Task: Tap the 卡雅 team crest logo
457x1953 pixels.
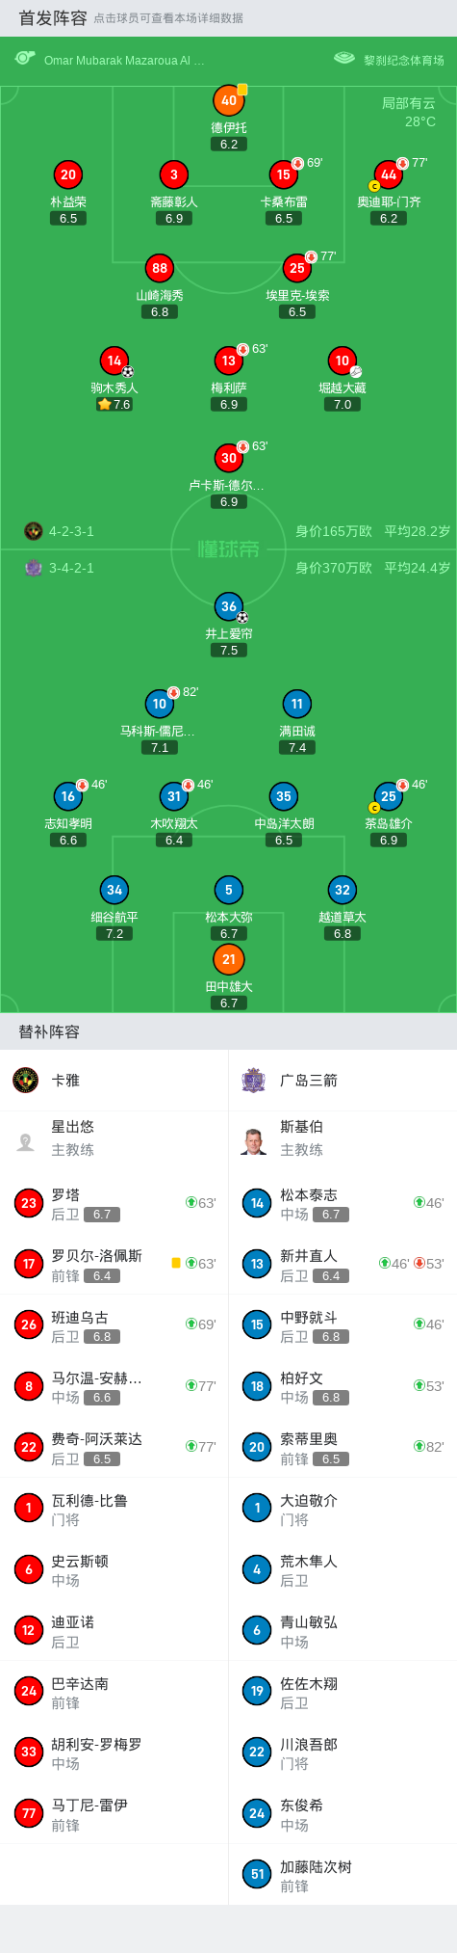Action: tap(26, 1080)
